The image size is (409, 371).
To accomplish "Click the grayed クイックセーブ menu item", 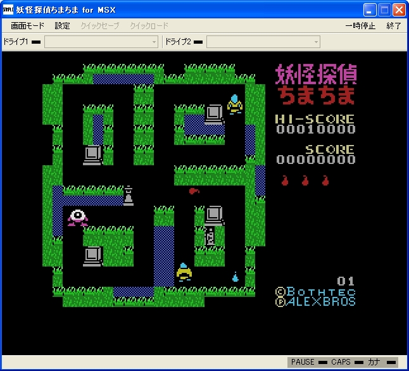I will tap(100, 26).
